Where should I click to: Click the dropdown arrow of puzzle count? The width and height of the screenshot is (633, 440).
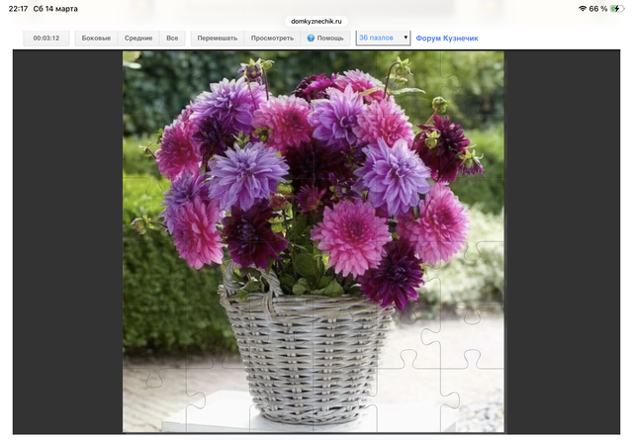coord(406,38)
